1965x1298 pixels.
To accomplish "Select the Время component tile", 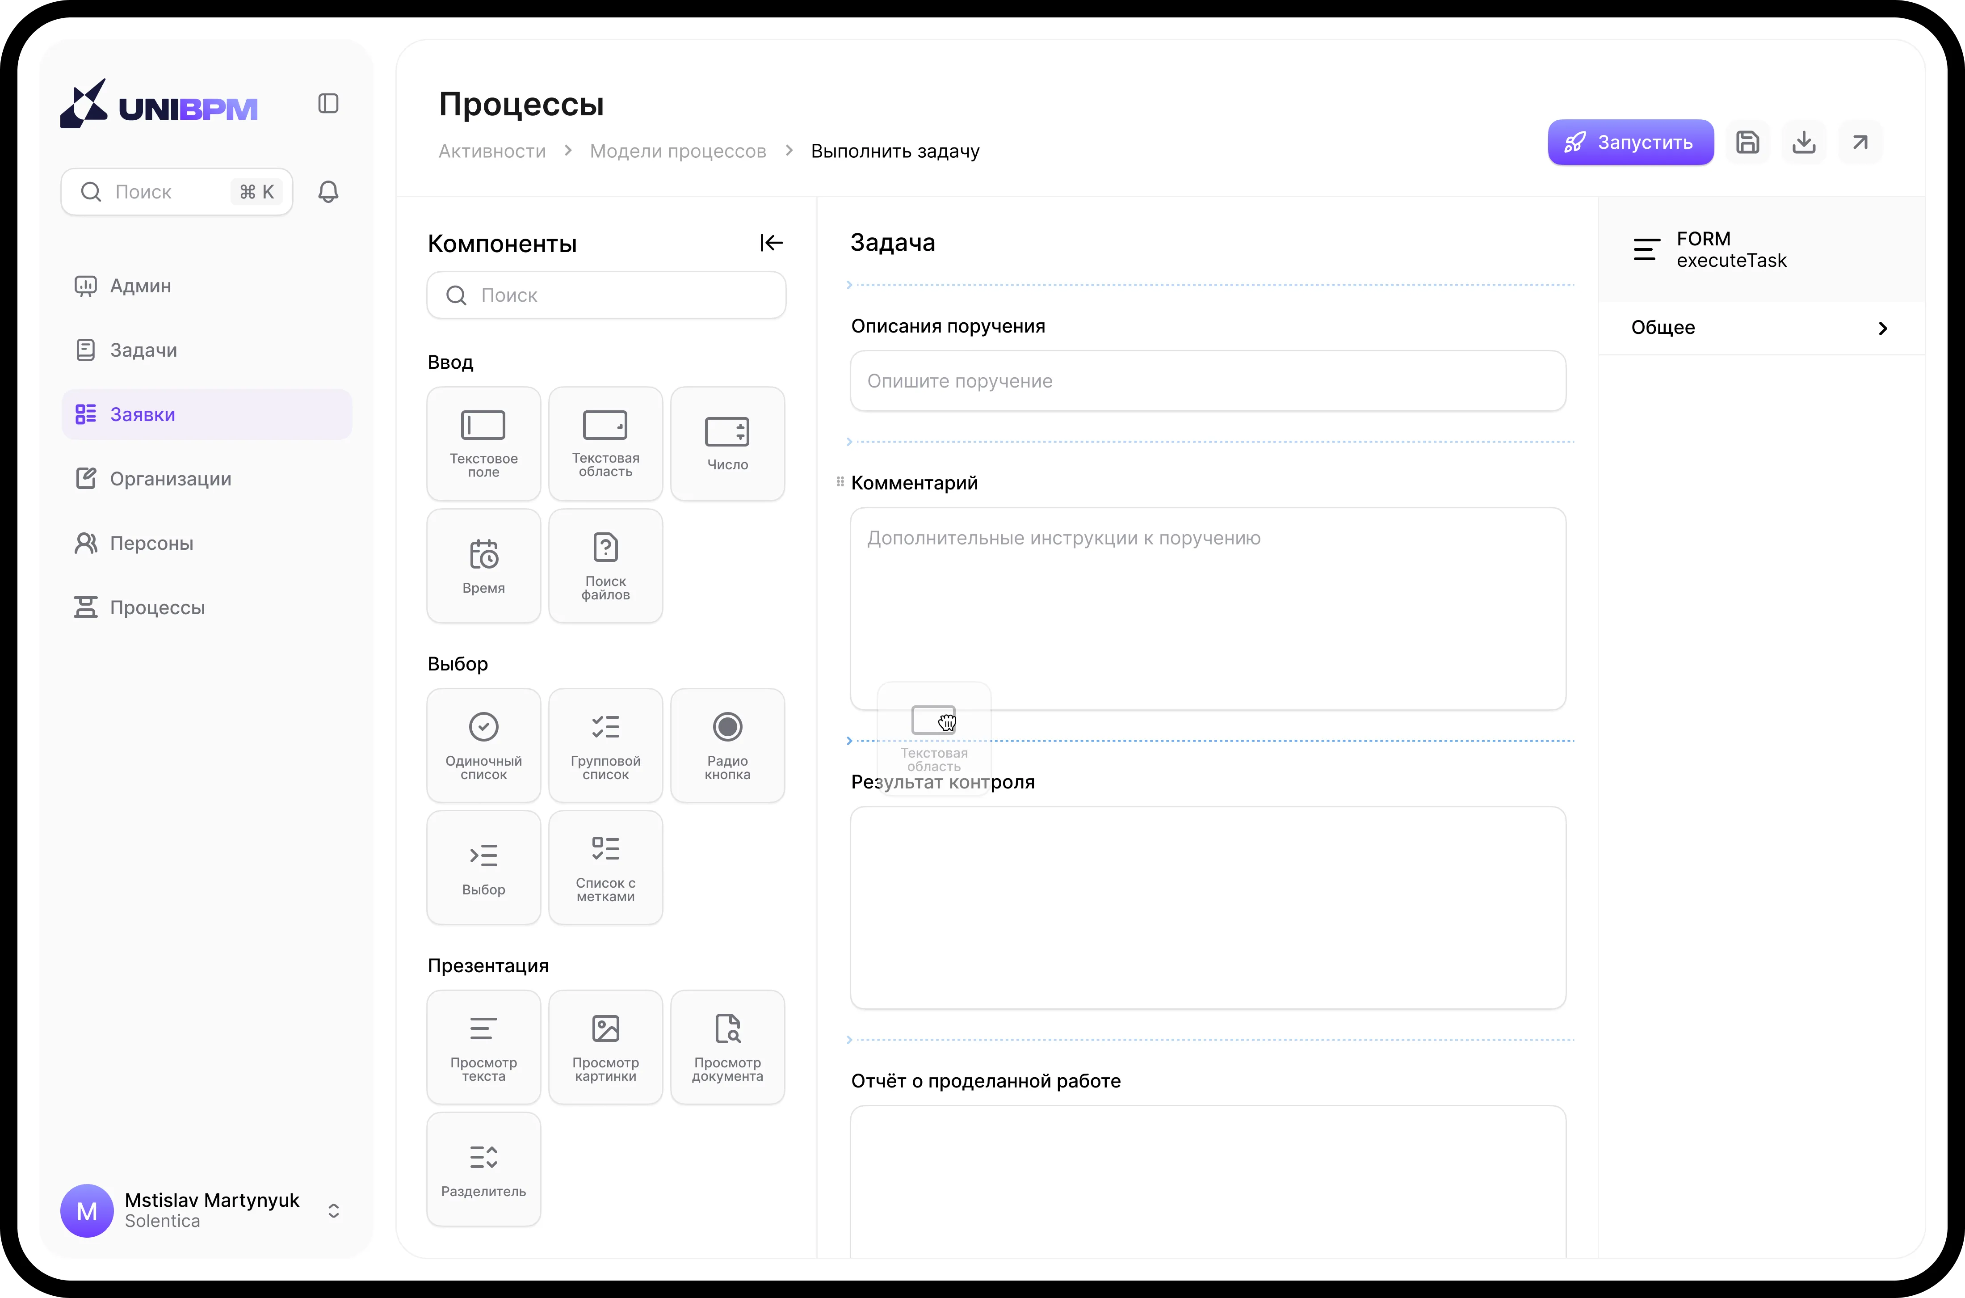I will coord(483,566).
